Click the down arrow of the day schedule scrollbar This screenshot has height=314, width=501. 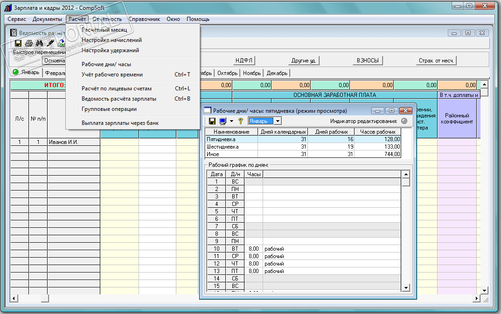click(x=406, y=288)
